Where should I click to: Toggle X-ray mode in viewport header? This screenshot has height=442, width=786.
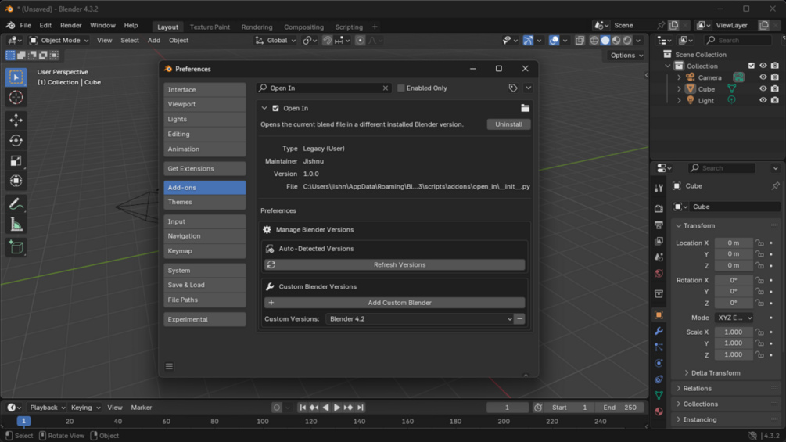pos(580,40)
